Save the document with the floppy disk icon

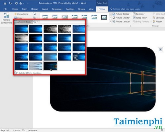[x=5, y=3]
